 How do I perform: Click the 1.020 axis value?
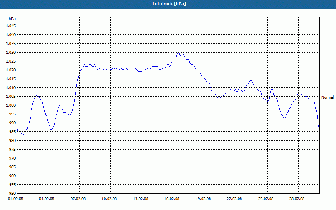click(x=11, y=70)
